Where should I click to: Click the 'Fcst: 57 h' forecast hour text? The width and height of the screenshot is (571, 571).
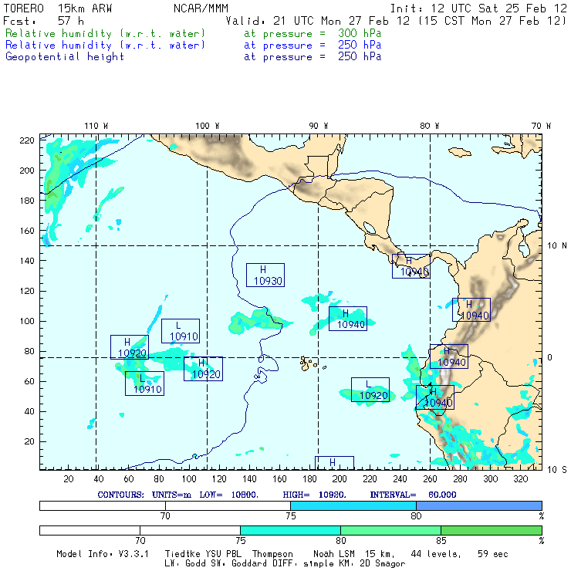click(44, 21)
